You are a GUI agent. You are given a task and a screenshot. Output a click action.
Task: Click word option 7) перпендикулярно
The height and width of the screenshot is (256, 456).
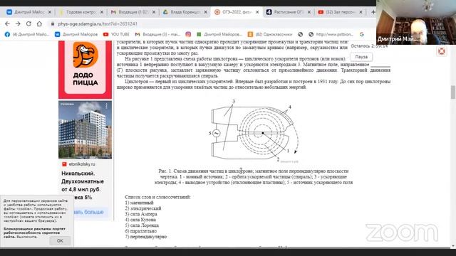coord(145,237)
